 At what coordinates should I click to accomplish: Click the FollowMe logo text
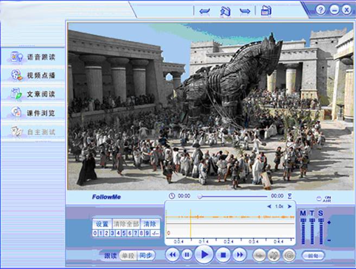[x=106, y=197]
